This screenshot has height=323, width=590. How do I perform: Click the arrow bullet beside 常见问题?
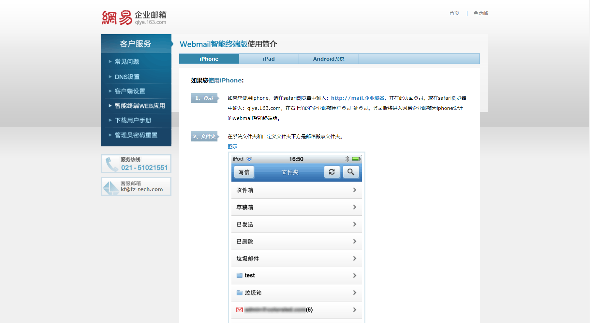pos(110,61)
